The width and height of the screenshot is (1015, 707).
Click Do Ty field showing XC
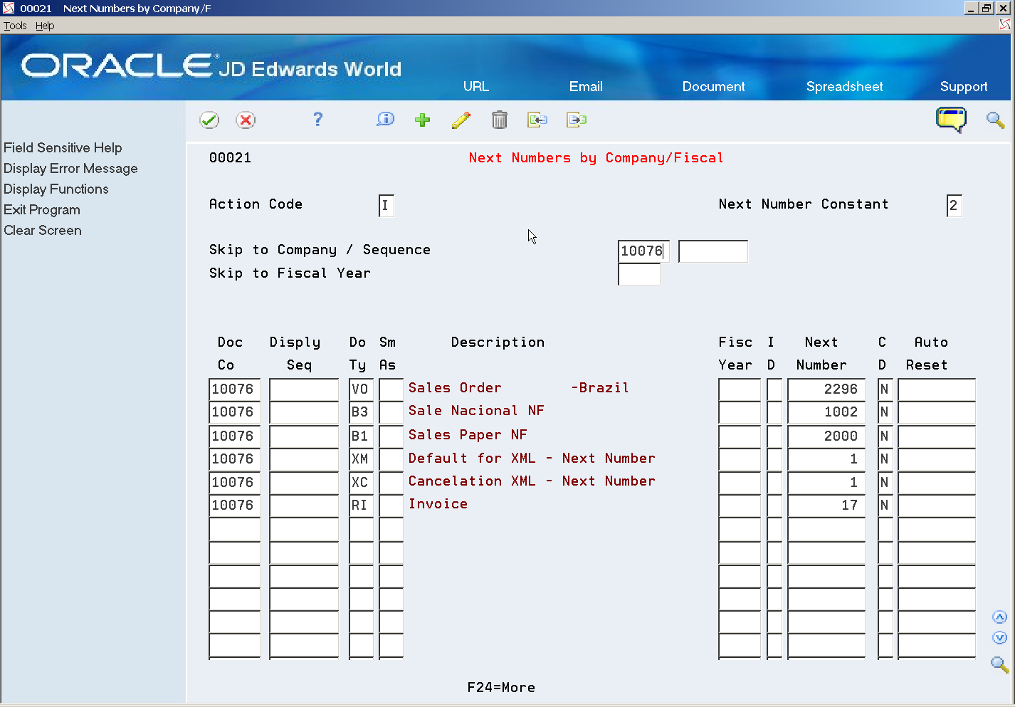click(362, 482)
